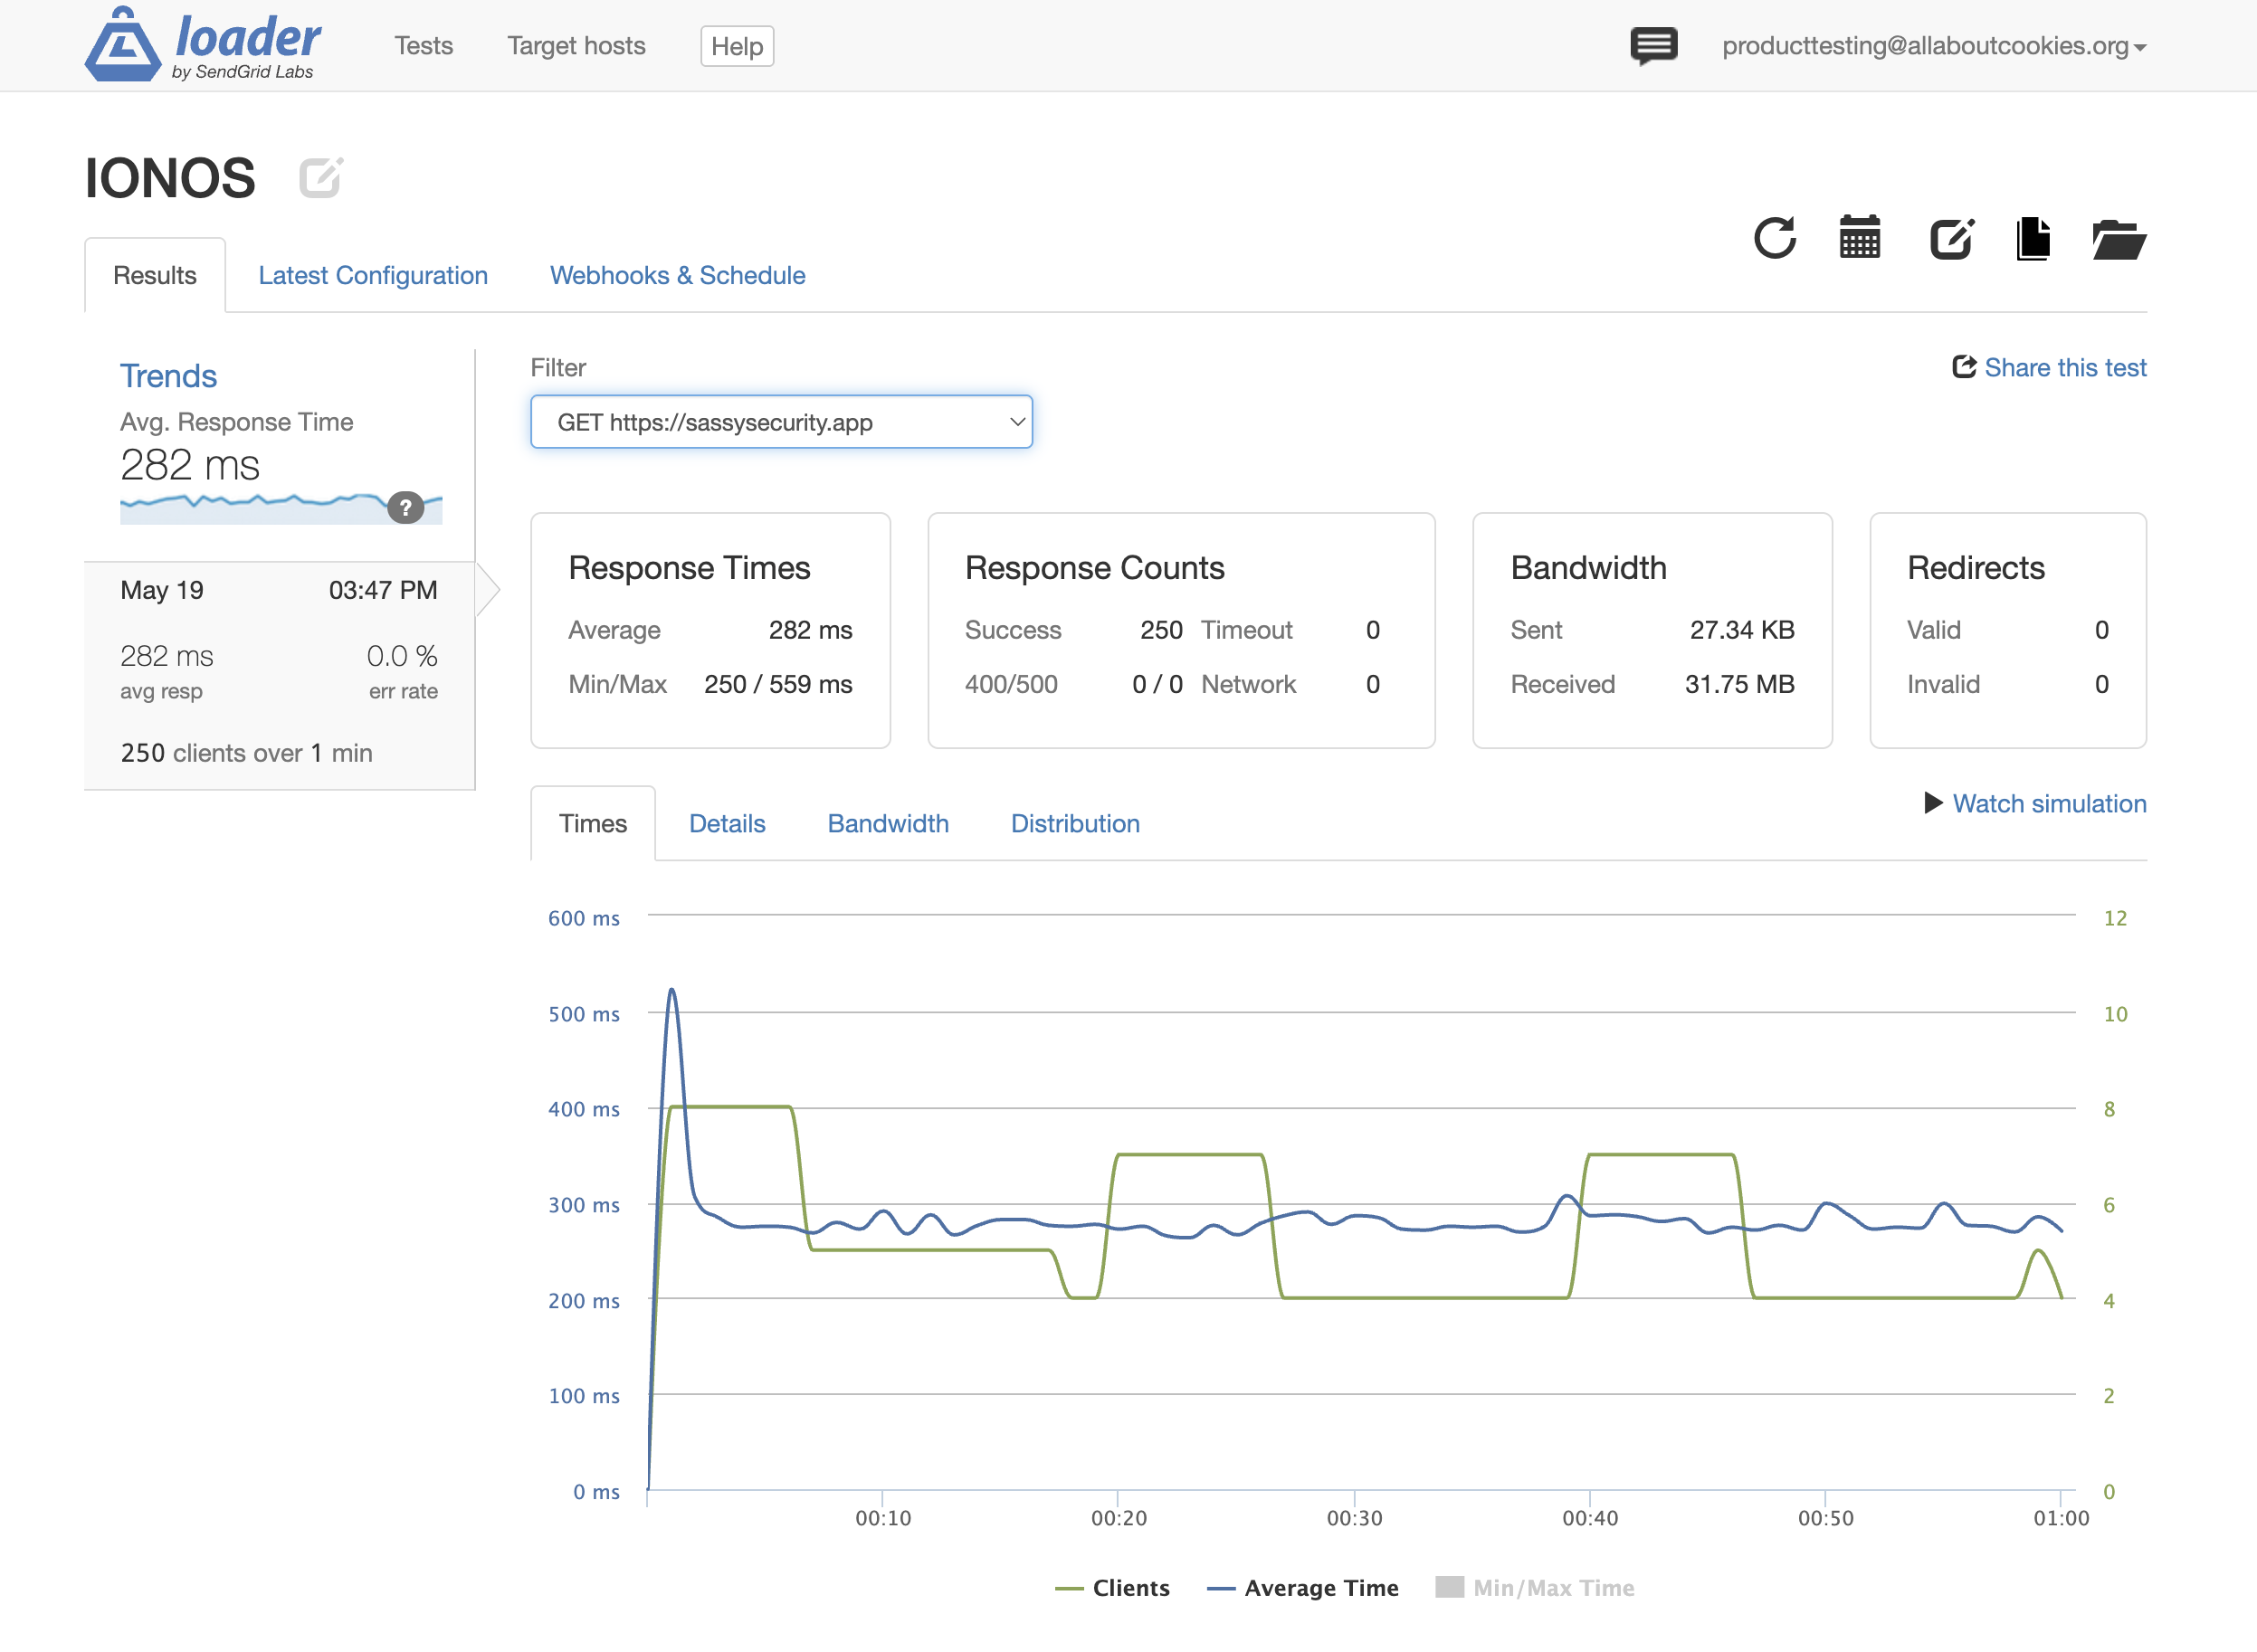The height and width of the screenshot is (1652, 2257).
Task: Open the chat messages icon
Action: (x=1653, y=46)
